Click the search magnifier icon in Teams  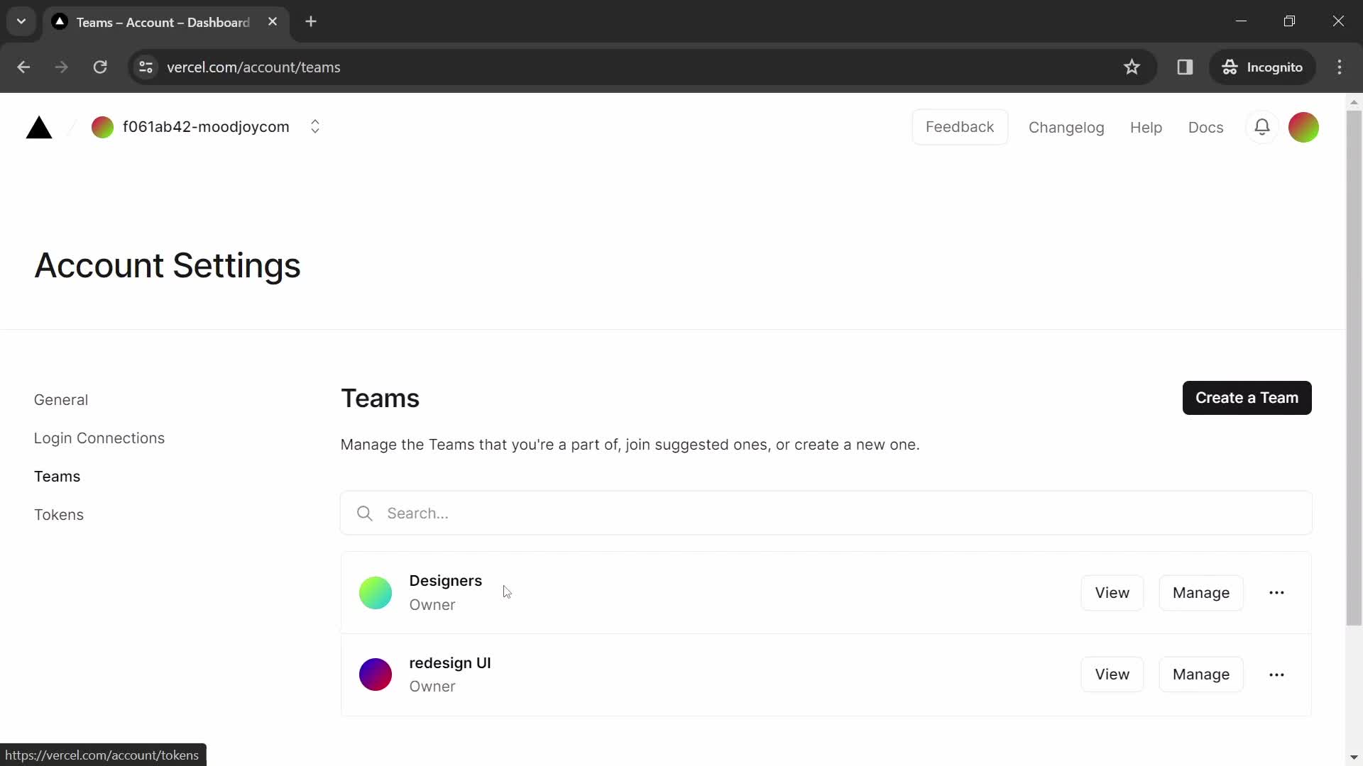[365, 513]
